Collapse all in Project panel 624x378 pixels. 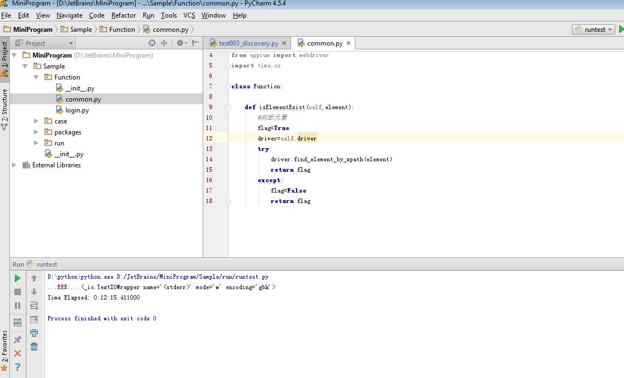click(x=164, y=43)
